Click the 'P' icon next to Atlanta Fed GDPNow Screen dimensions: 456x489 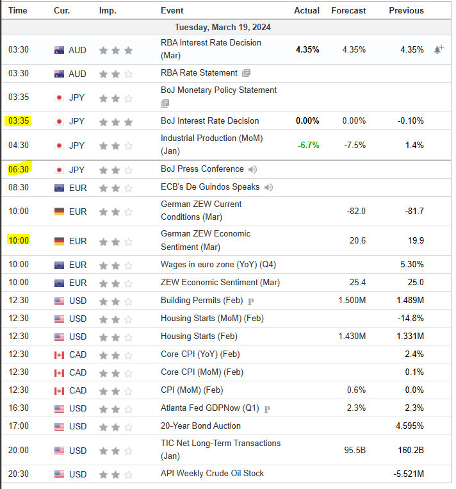point(266,409)
